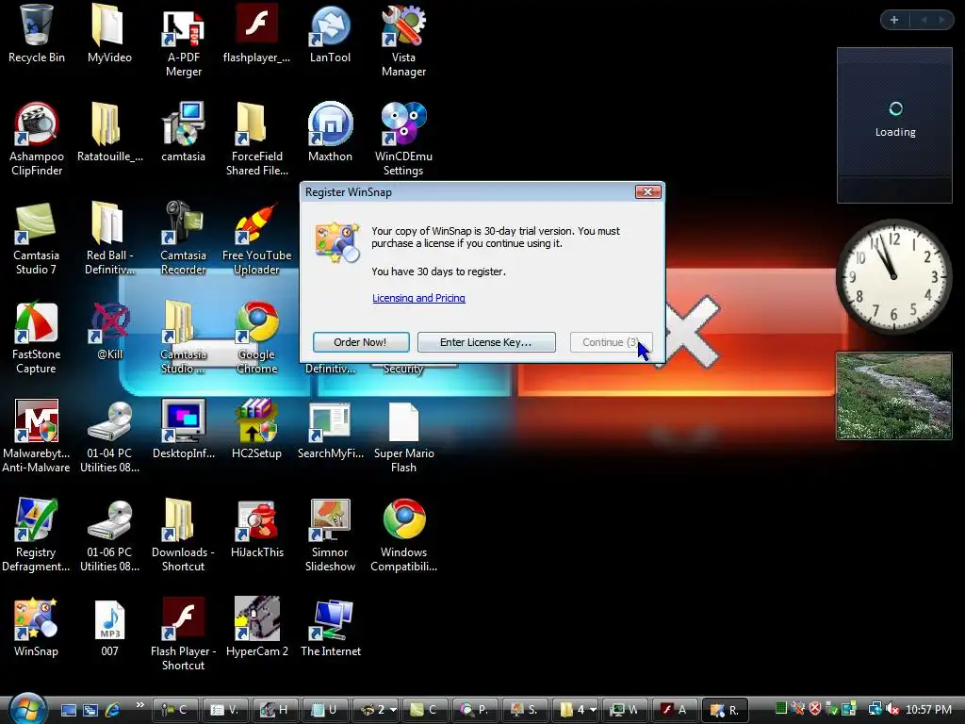Select the Windows Compatibility Chrome icon
Viewport: 965px width, 724px height.
pos(403,520)
